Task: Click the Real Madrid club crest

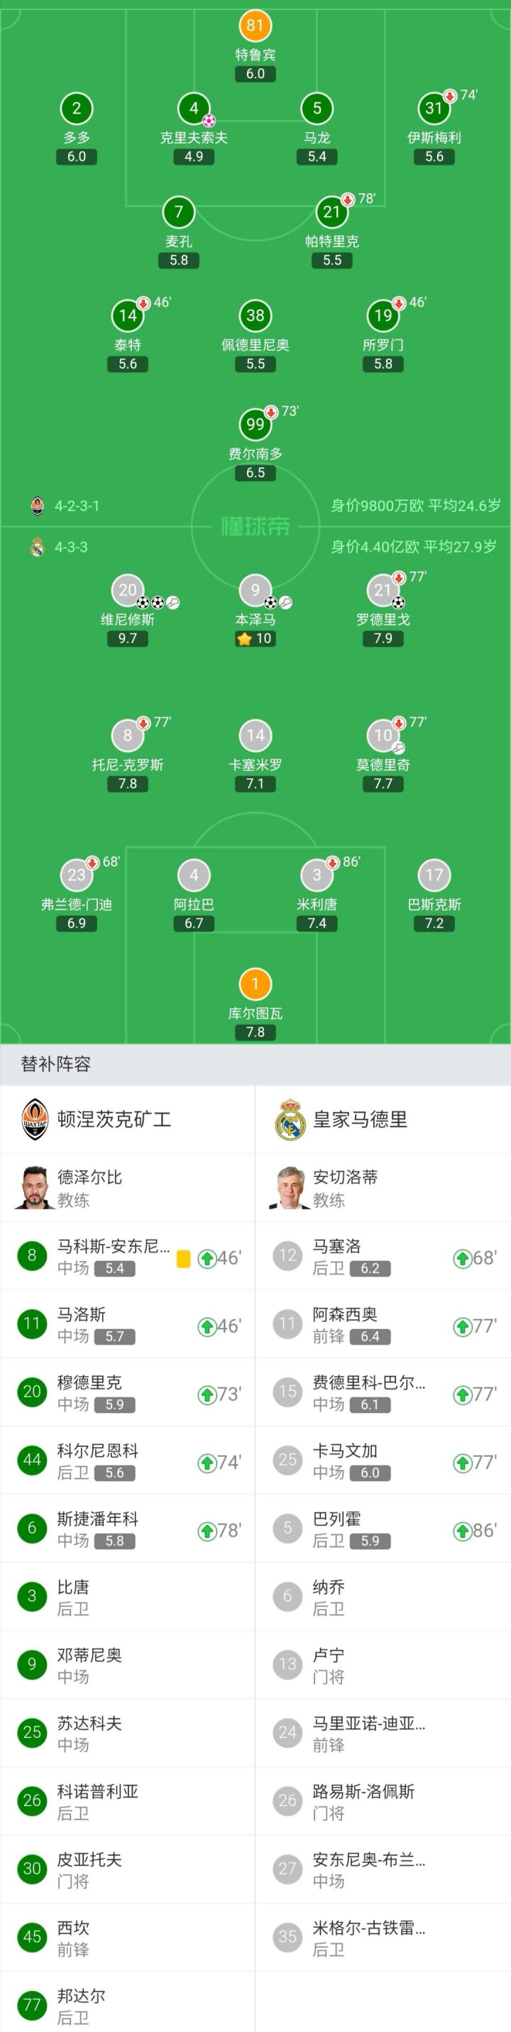Action: [290, 1120]
